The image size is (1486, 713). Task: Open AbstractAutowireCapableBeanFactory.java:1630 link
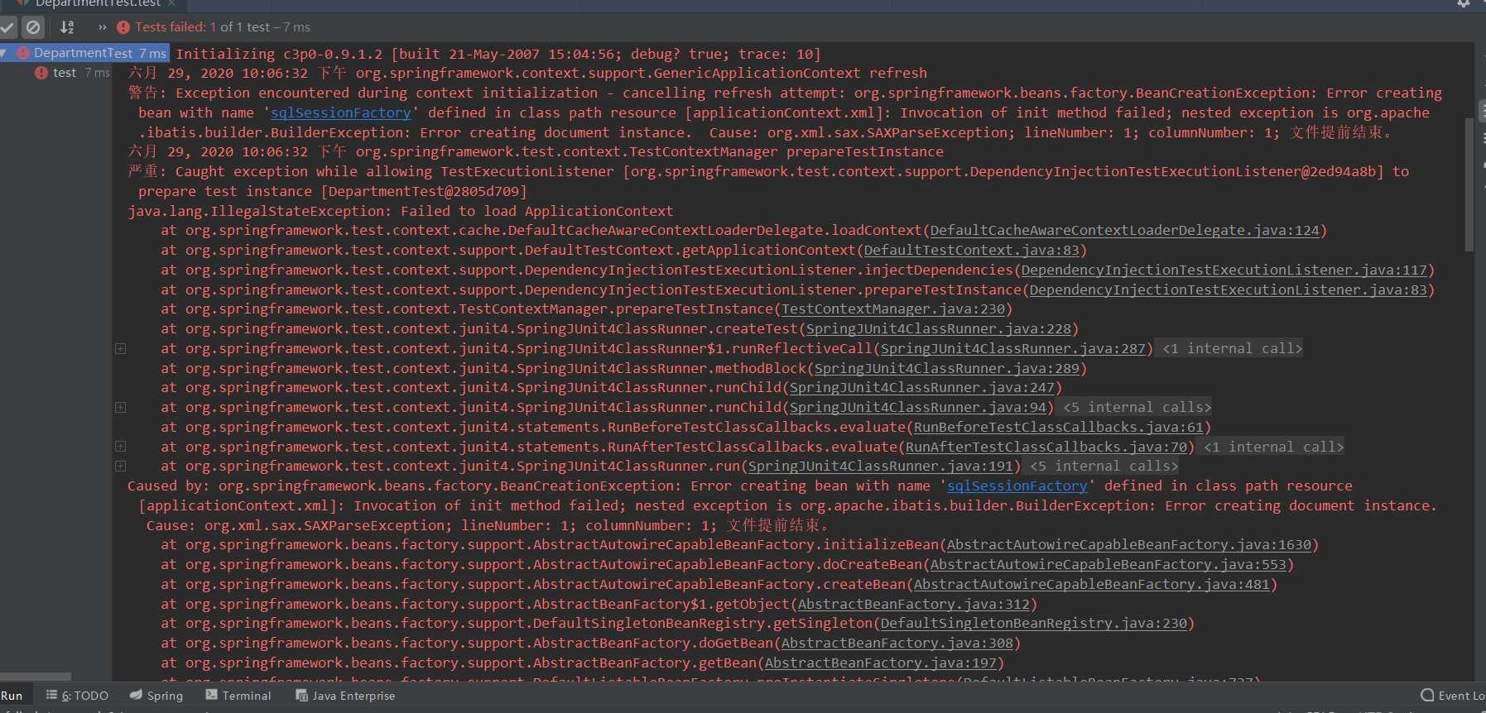point(1128,544)
